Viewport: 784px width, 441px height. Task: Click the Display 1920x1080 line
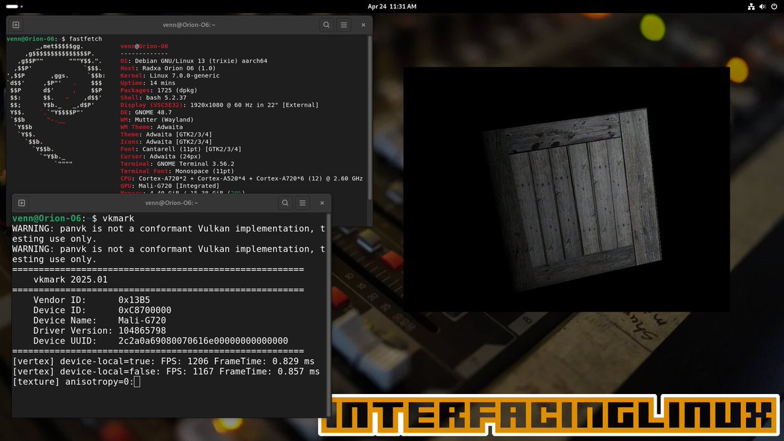(x=220, y=105)
